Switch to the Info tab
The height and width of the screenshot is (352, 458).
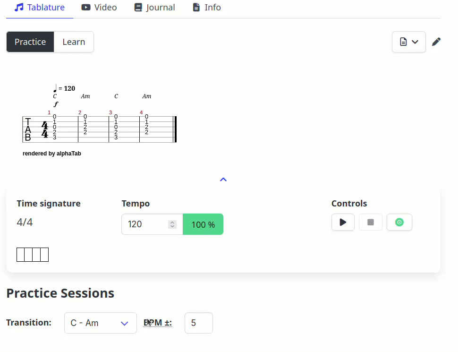pos(206,7)
